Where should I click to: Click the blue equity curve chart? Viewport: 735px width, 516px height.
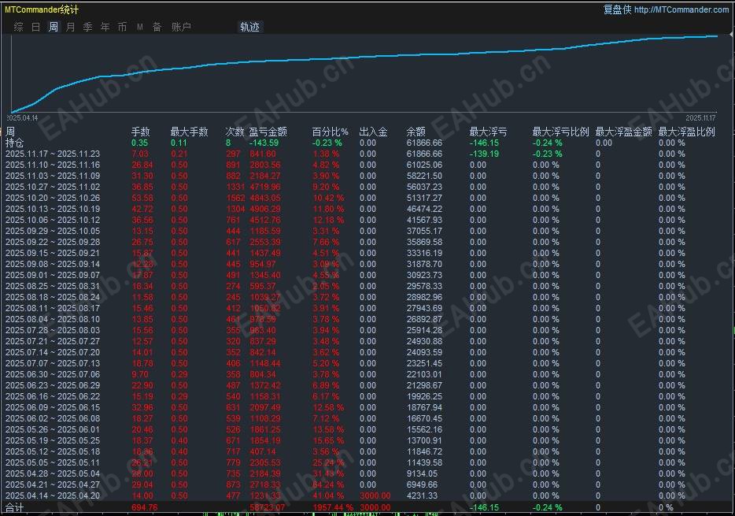[x=364, y=73]
